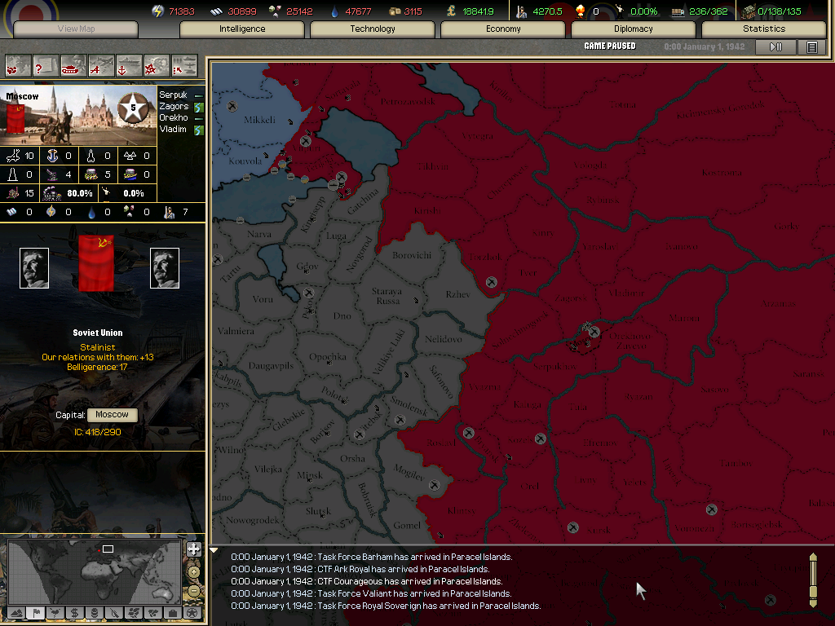This screenshot has height=626, width=835.
Task: Click the manpower soldier icon in top bar
Action: tap(521, 11)
